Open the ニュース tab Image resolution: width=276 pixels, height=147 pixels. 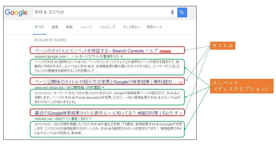coord(86,27)
